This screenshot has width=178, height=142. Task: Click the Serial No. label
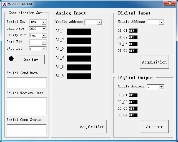[x=16, y=22]
